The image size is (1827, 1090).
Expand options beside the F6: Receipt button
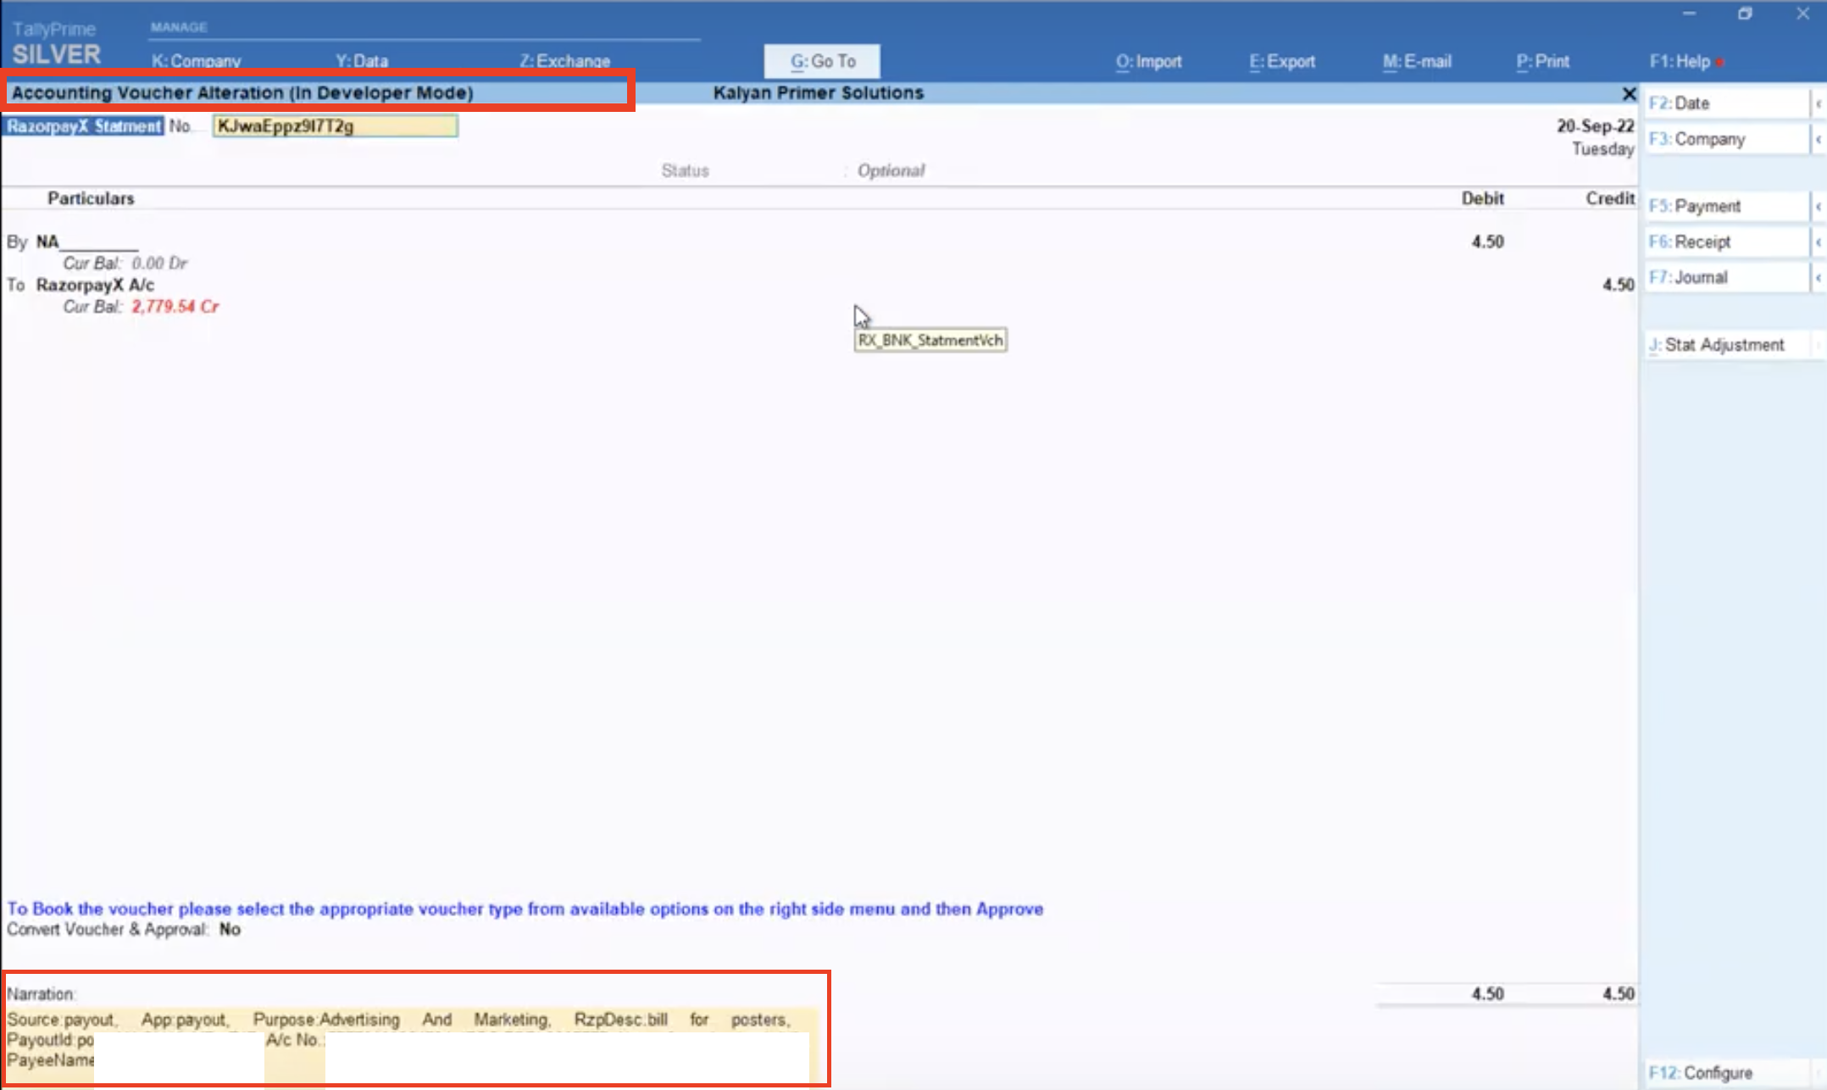pyautogui.click(x=1817, y=242)
